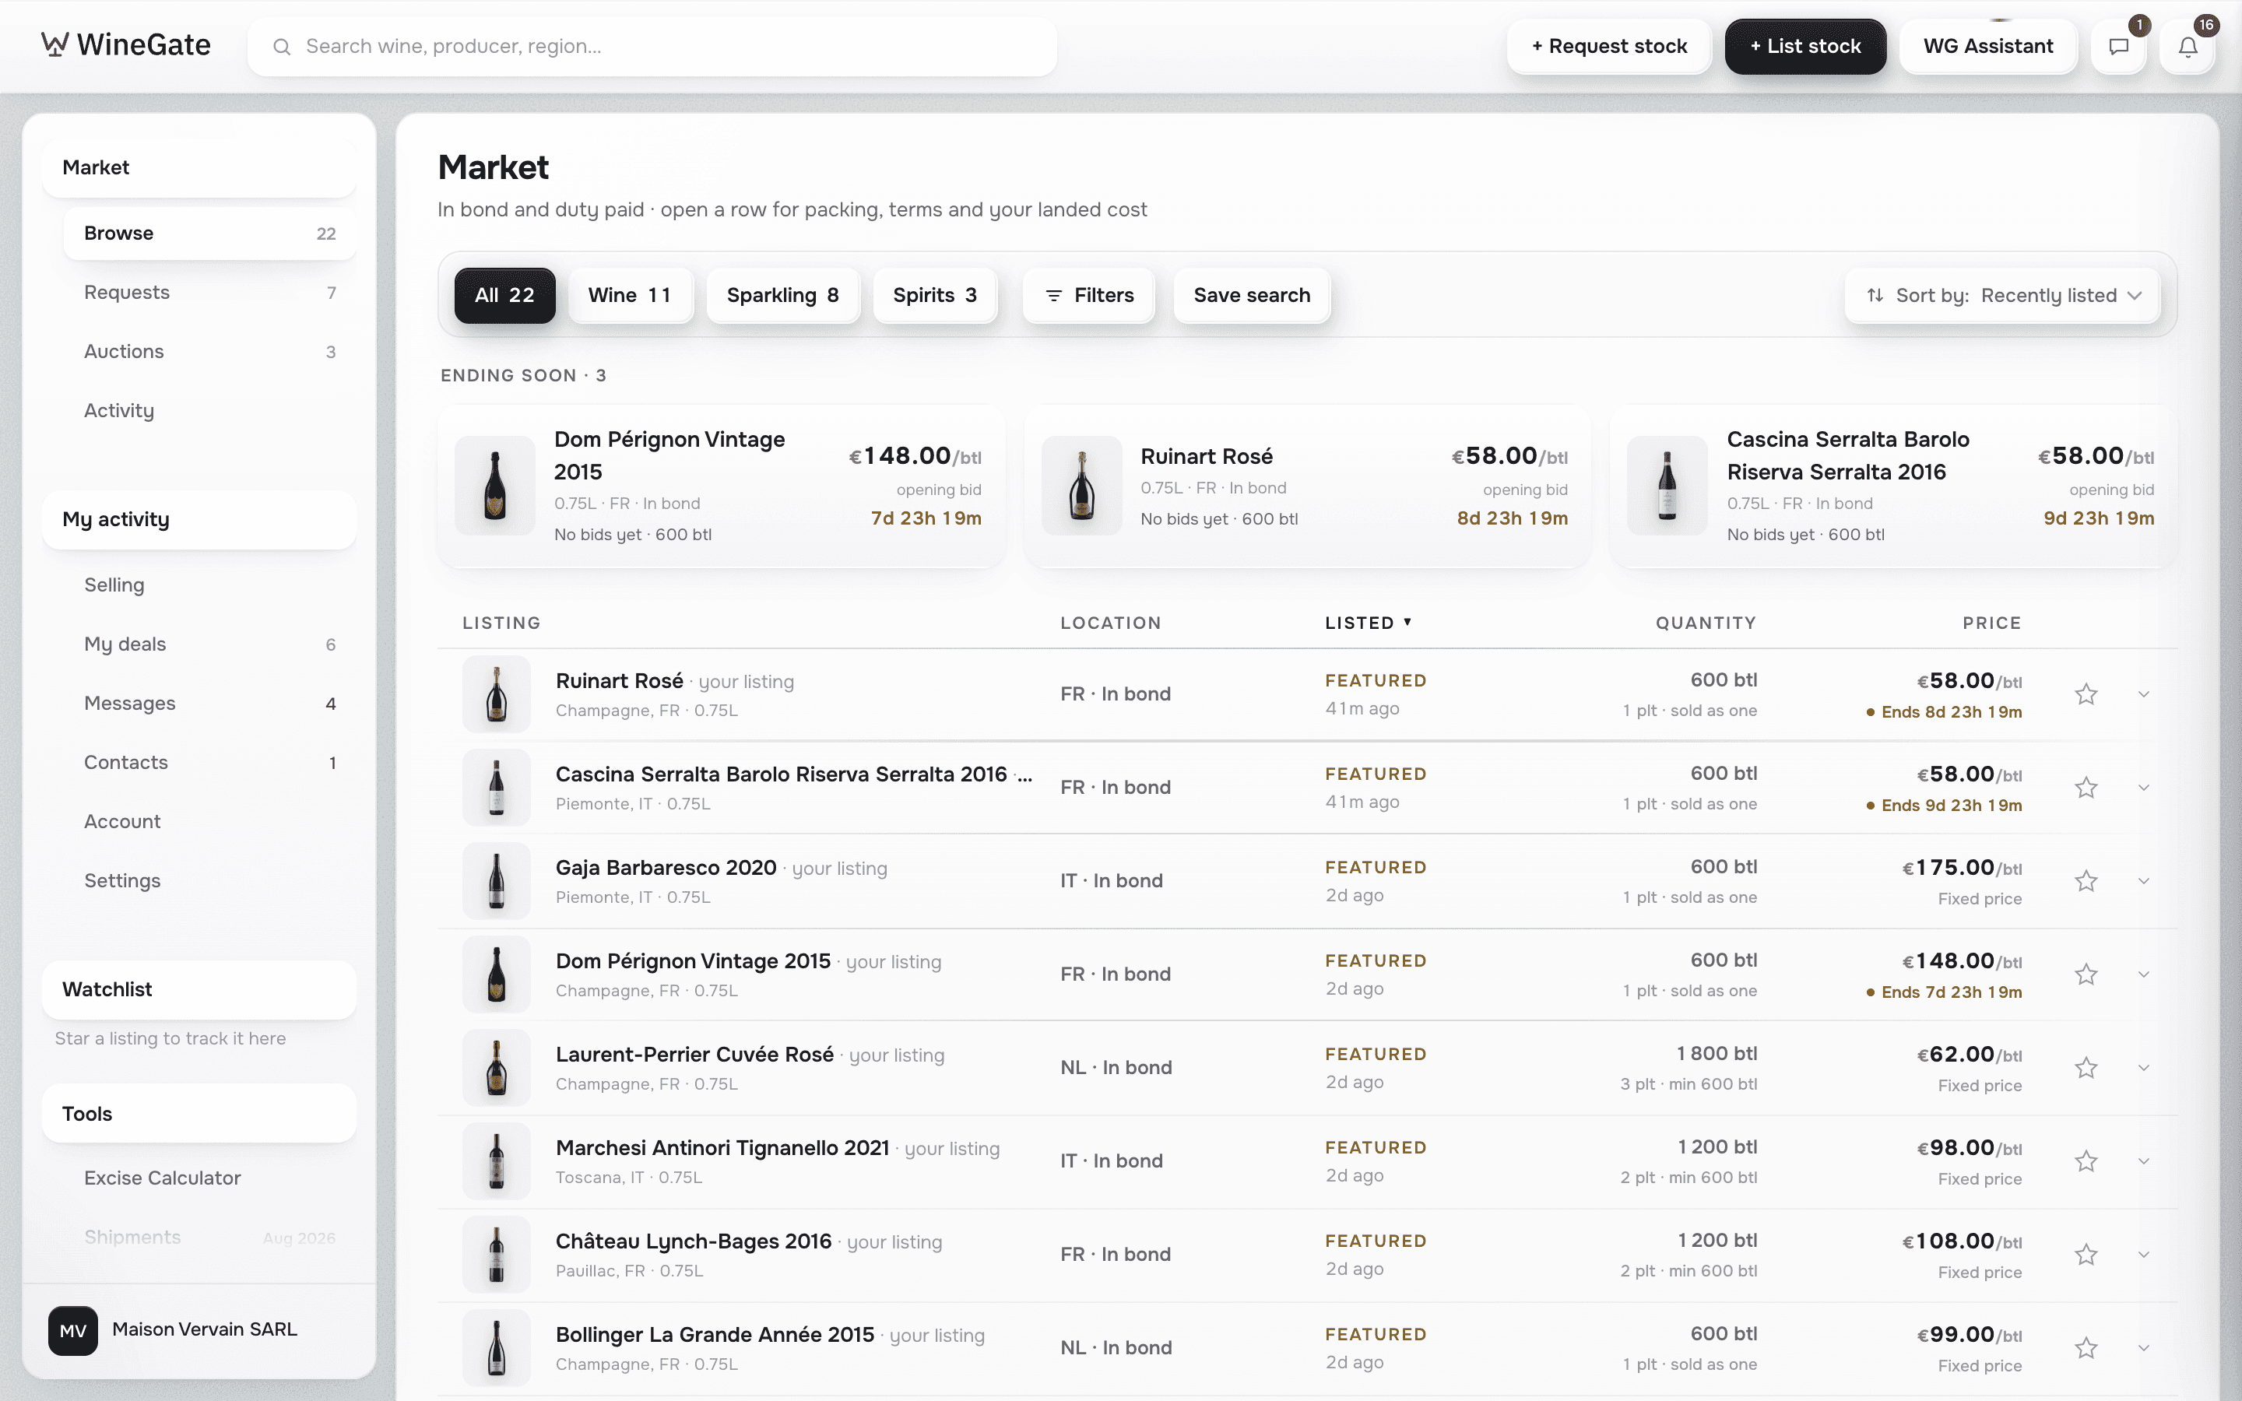Click the Laurent-Perrier Cuvée Rosé bottle thumbnail

(497, 1069)
